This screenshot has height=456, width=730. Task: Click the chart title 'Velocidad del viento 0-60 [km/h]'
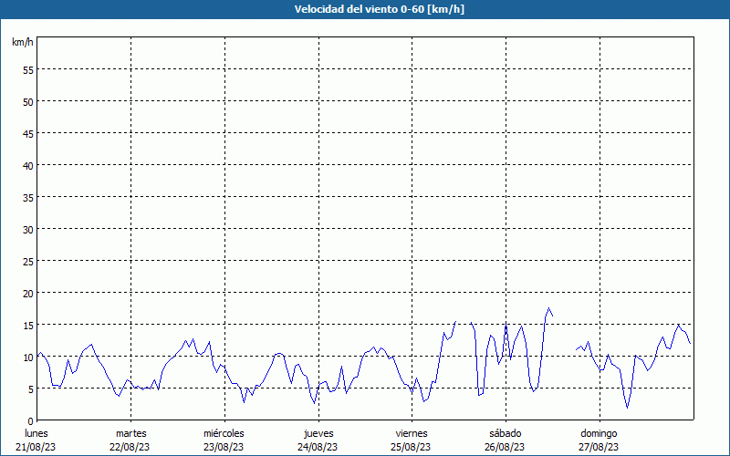[x=379, y=9]
